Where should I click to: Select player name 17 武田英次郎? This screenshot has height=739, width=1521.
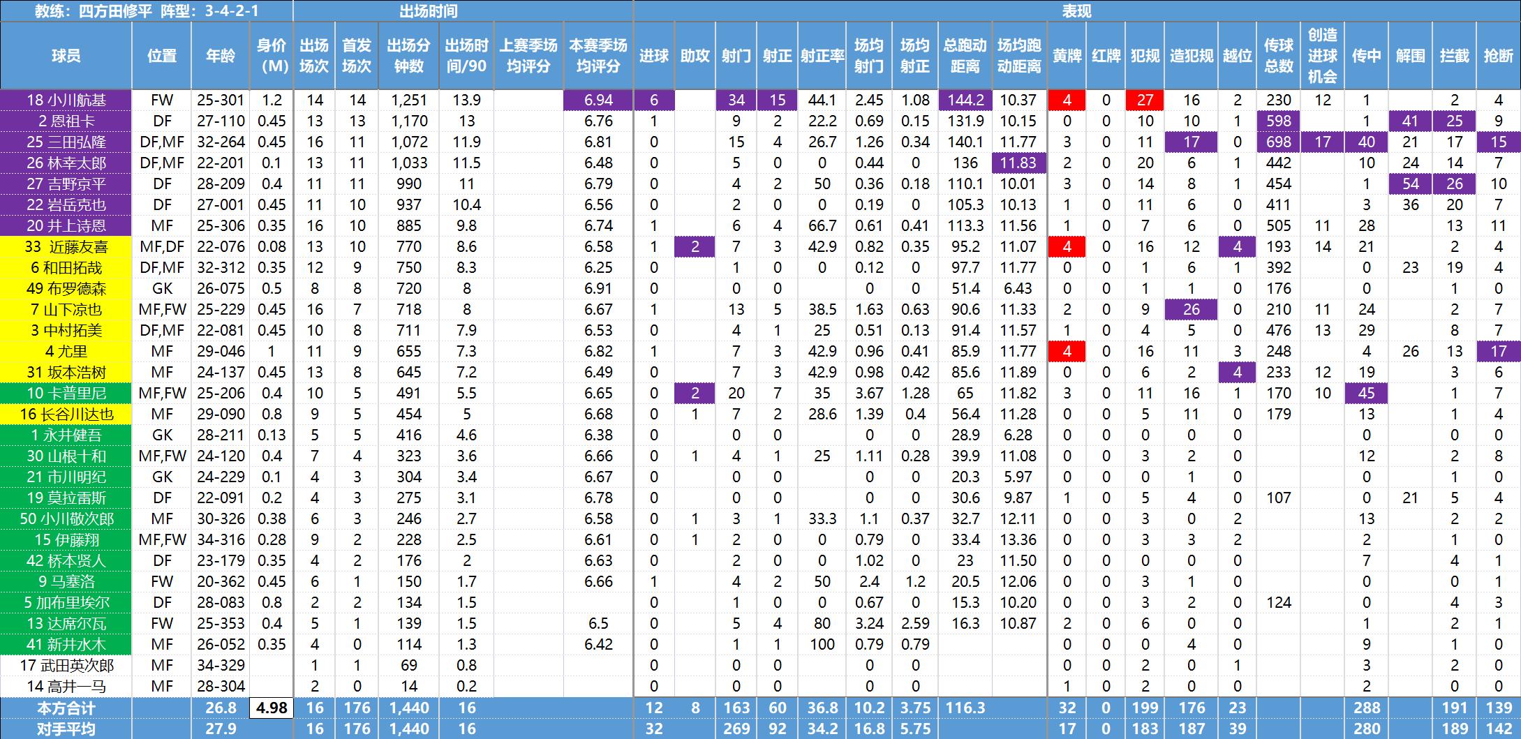pos(66,665)
